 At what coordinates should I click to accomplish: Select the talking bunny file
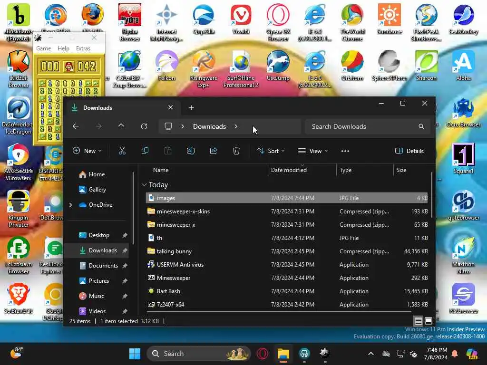click(x=286, y=251)
